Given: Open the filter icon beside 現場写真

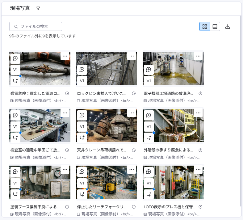Looking at the screenshot, I should coord(38,9).
